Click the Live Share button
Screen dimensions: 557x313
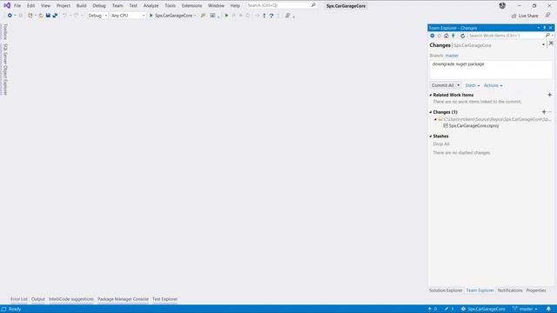(x=525, y=16)
